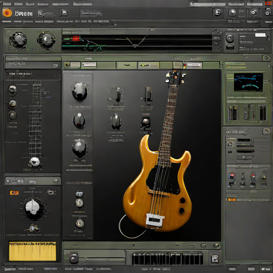This screenshot has width=273, height=273.
Task: Click the white value field in the upper-right panel
Action: (x=261, y=35)
